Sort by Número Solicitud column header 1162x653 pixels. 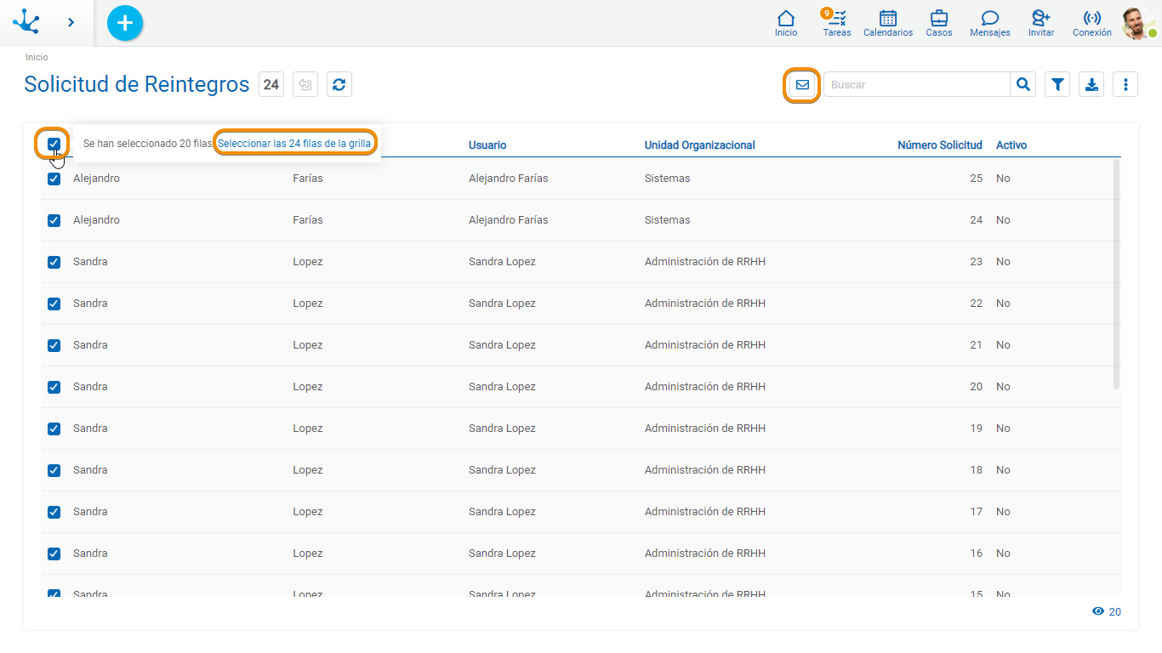[940, 145]
